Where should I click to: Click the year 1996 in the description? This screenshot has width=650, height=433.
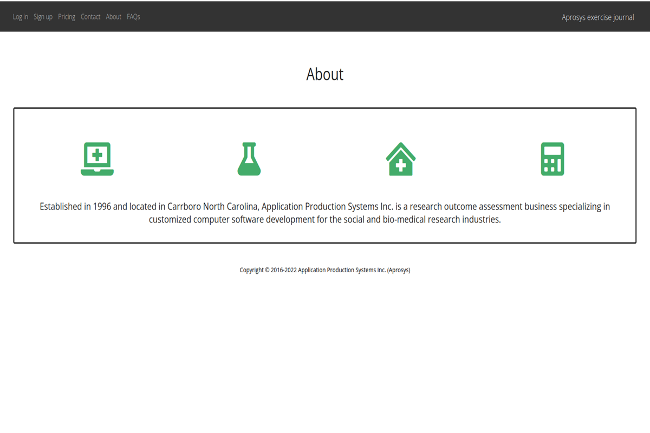pos(102,207)
